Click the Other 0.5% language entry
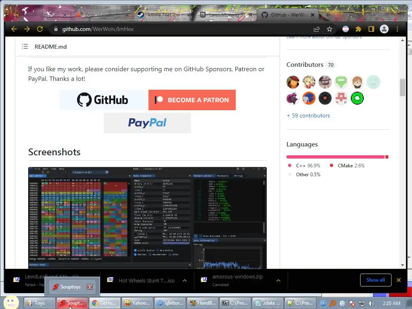 tap(304, 175)
